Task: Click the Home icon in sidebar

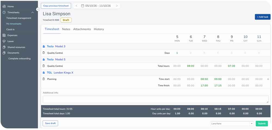Action: pyautogui.click(x=4, y=7)
